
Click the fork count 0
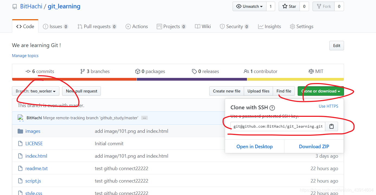(x=339, y=6)
